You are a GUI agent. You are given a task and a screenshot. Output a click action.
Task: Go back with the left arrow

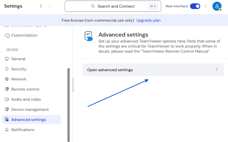click(41, 6)
